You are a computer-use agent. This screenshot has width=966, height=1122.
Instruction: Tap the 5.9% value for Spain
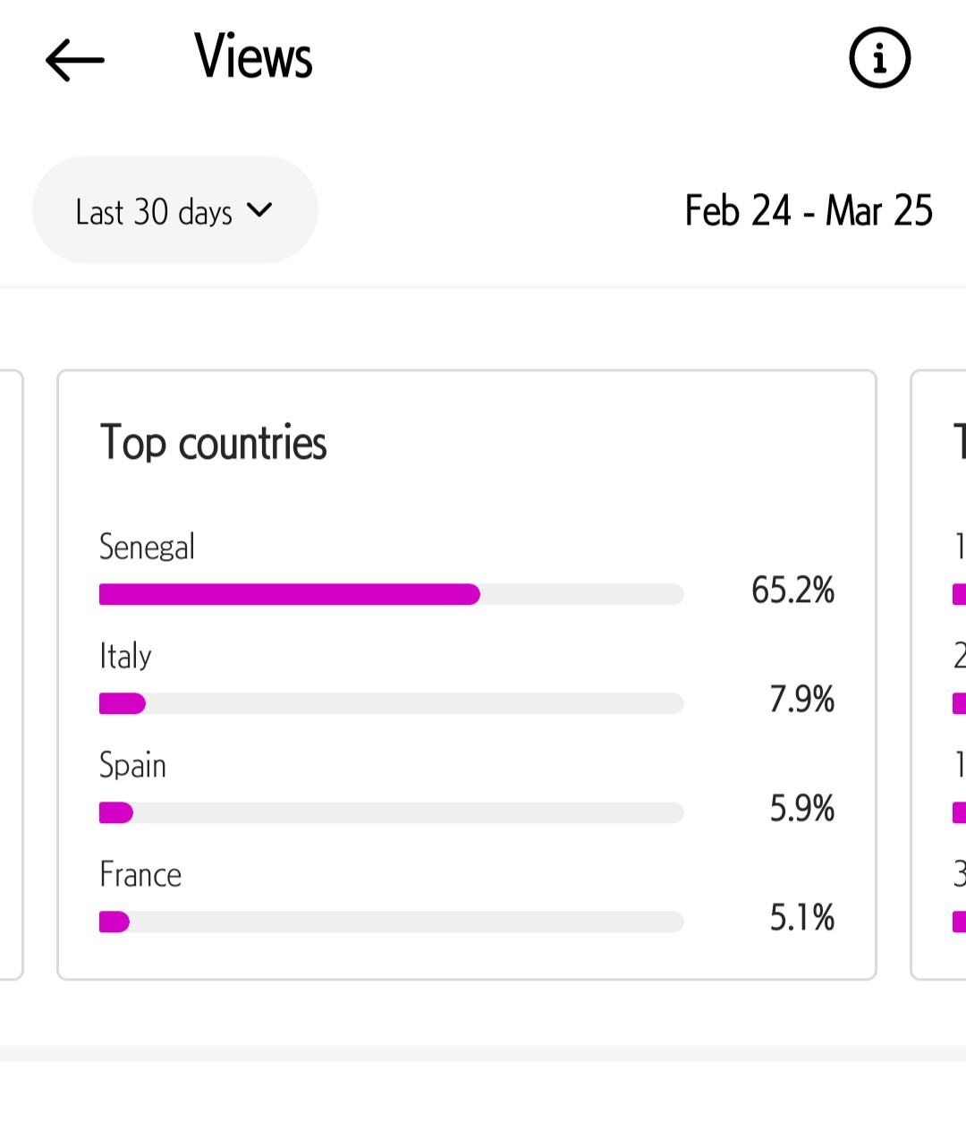click(802, 808)
